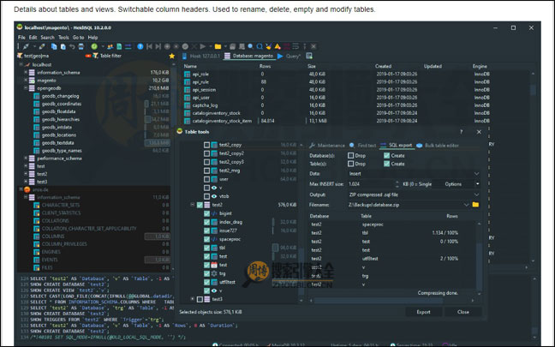Click the folder browse icon beside Filename field

tap(475, 205)
